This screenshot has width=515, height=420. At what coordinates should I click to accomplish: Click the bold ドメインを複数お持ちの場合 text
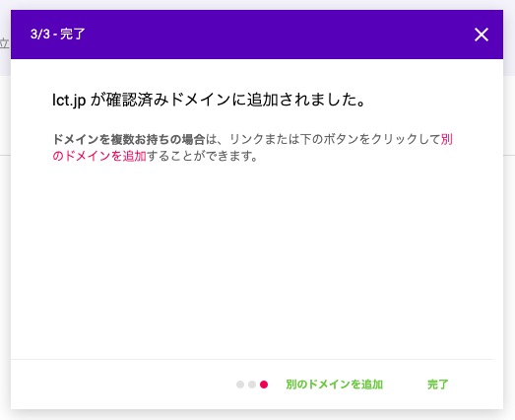[129, 139]
